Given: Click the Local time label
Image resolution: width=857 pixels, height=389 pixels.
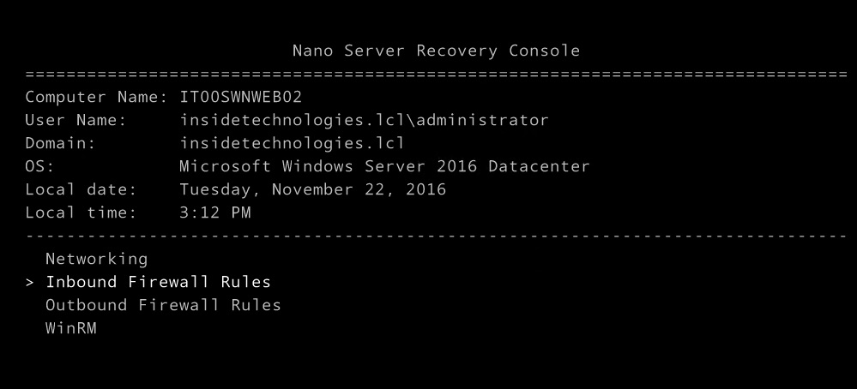Looking at the screenshot, I should pyautogui.click(x=81, y=212).
